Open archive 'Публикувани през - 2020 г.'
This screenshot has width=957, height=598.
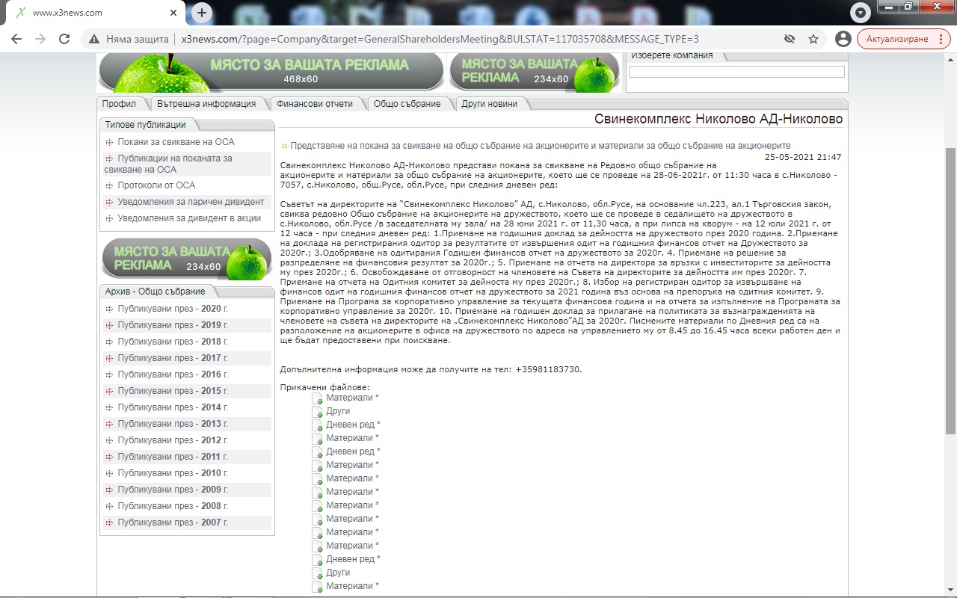point(172,309)
